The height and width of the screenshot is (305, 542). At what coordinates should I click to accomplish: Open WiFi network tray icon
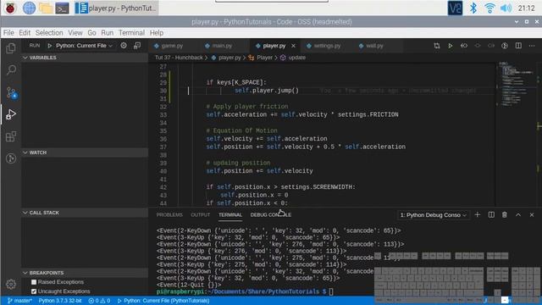point(489,8)
